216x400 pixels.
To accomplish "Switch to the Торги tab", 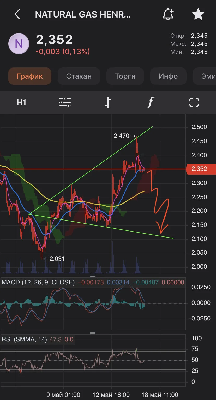I will coord(125,76).
